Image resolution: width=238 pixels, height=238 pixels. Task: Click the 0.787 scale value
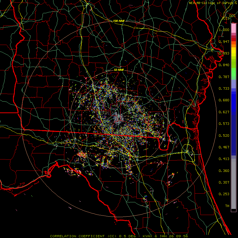(x=224, y=77)
